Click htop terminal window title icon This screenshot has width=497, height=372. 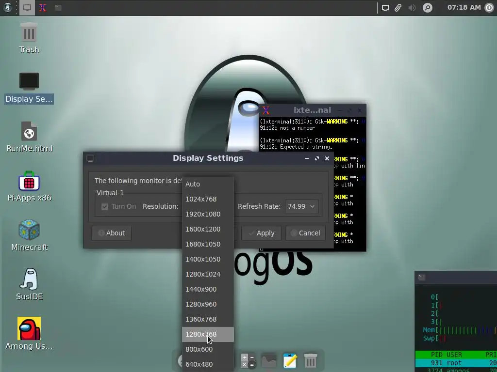coord(421,278)
